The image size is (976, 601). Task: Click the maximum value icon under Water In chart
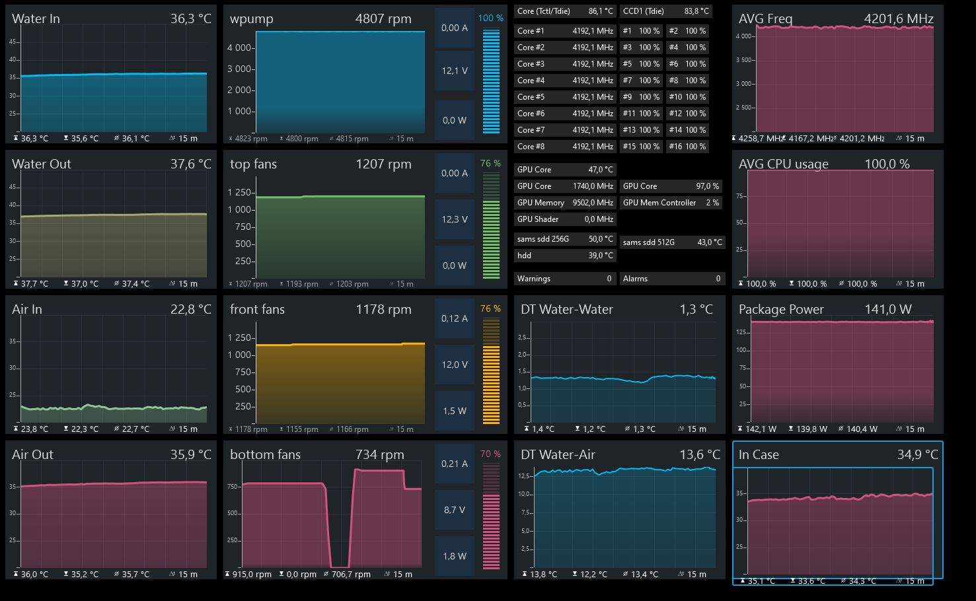[x=16, y=139]
